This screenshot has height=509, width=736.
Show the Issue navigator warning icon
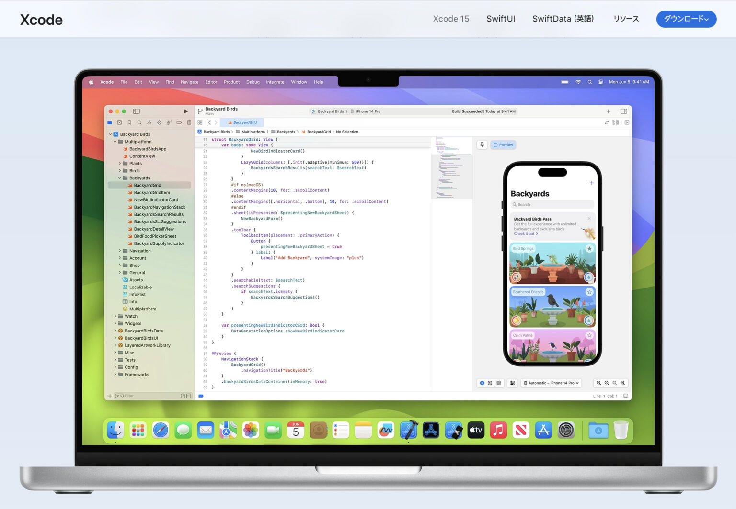pos(149,122)
